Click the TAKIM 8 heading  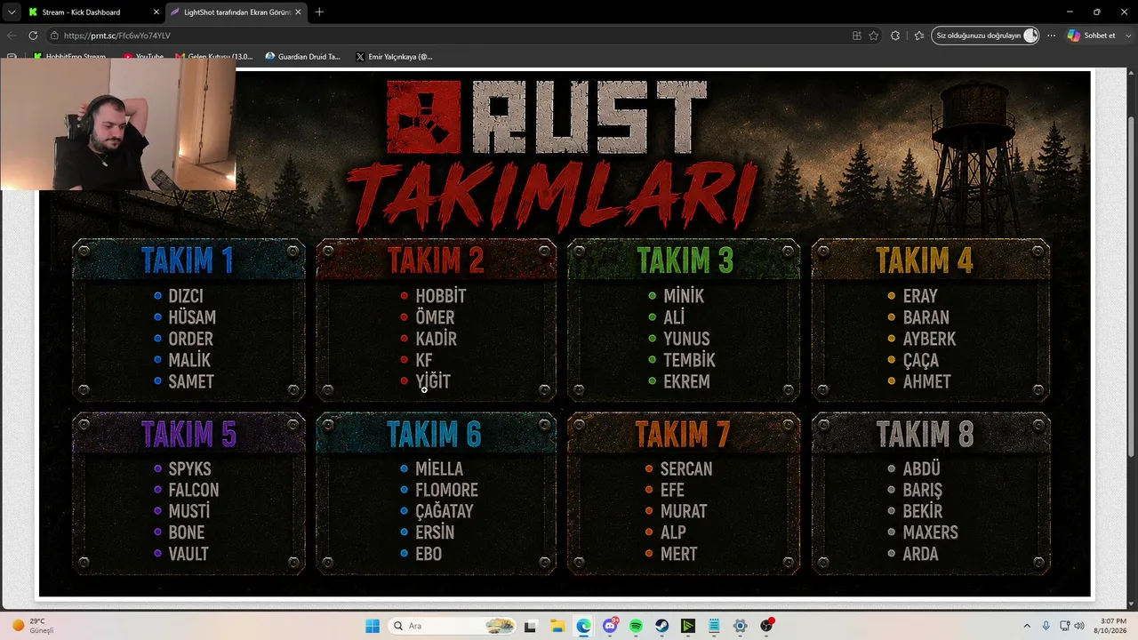[925, 434]
